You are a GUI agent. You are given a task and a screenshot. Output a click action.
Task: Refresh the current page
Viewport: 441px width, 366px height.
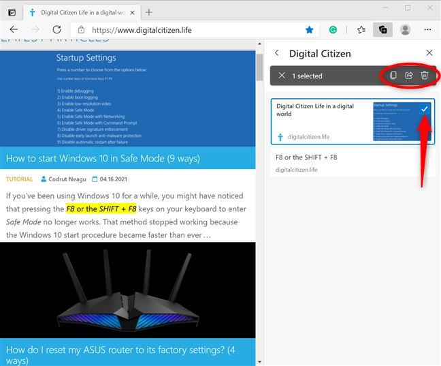(56, 29)
